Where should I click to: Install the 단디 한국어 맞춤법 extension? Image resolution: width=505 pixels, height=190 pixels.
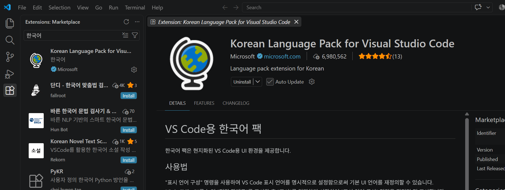(128, 96)
